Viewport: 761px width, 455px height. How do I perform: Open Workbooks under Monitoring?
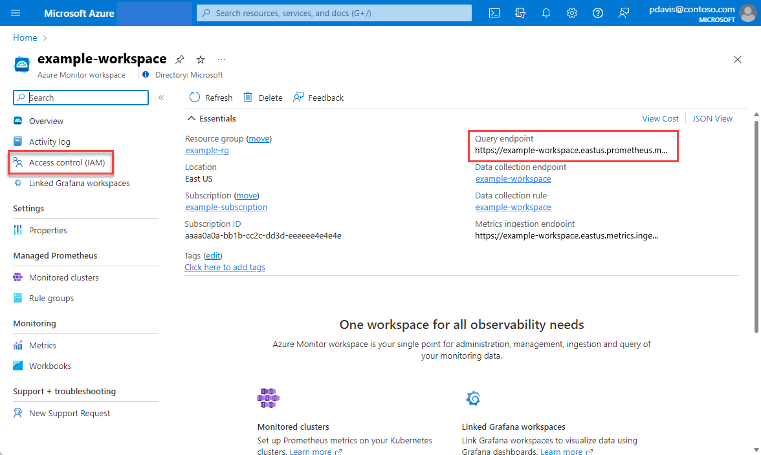(50, 366)
